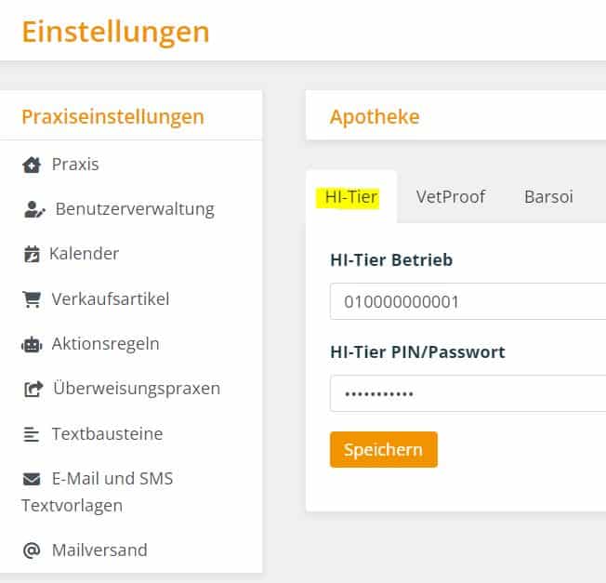Click the shopping cart icon for Verkaufsartikel
Viewport: 606px width, 583px height.
click(x=32, y=299)
